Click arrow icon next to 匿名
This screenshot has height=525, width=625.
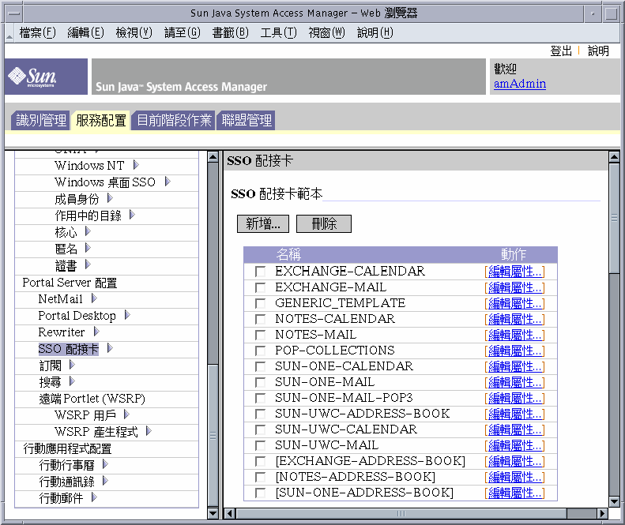[88, 248]
